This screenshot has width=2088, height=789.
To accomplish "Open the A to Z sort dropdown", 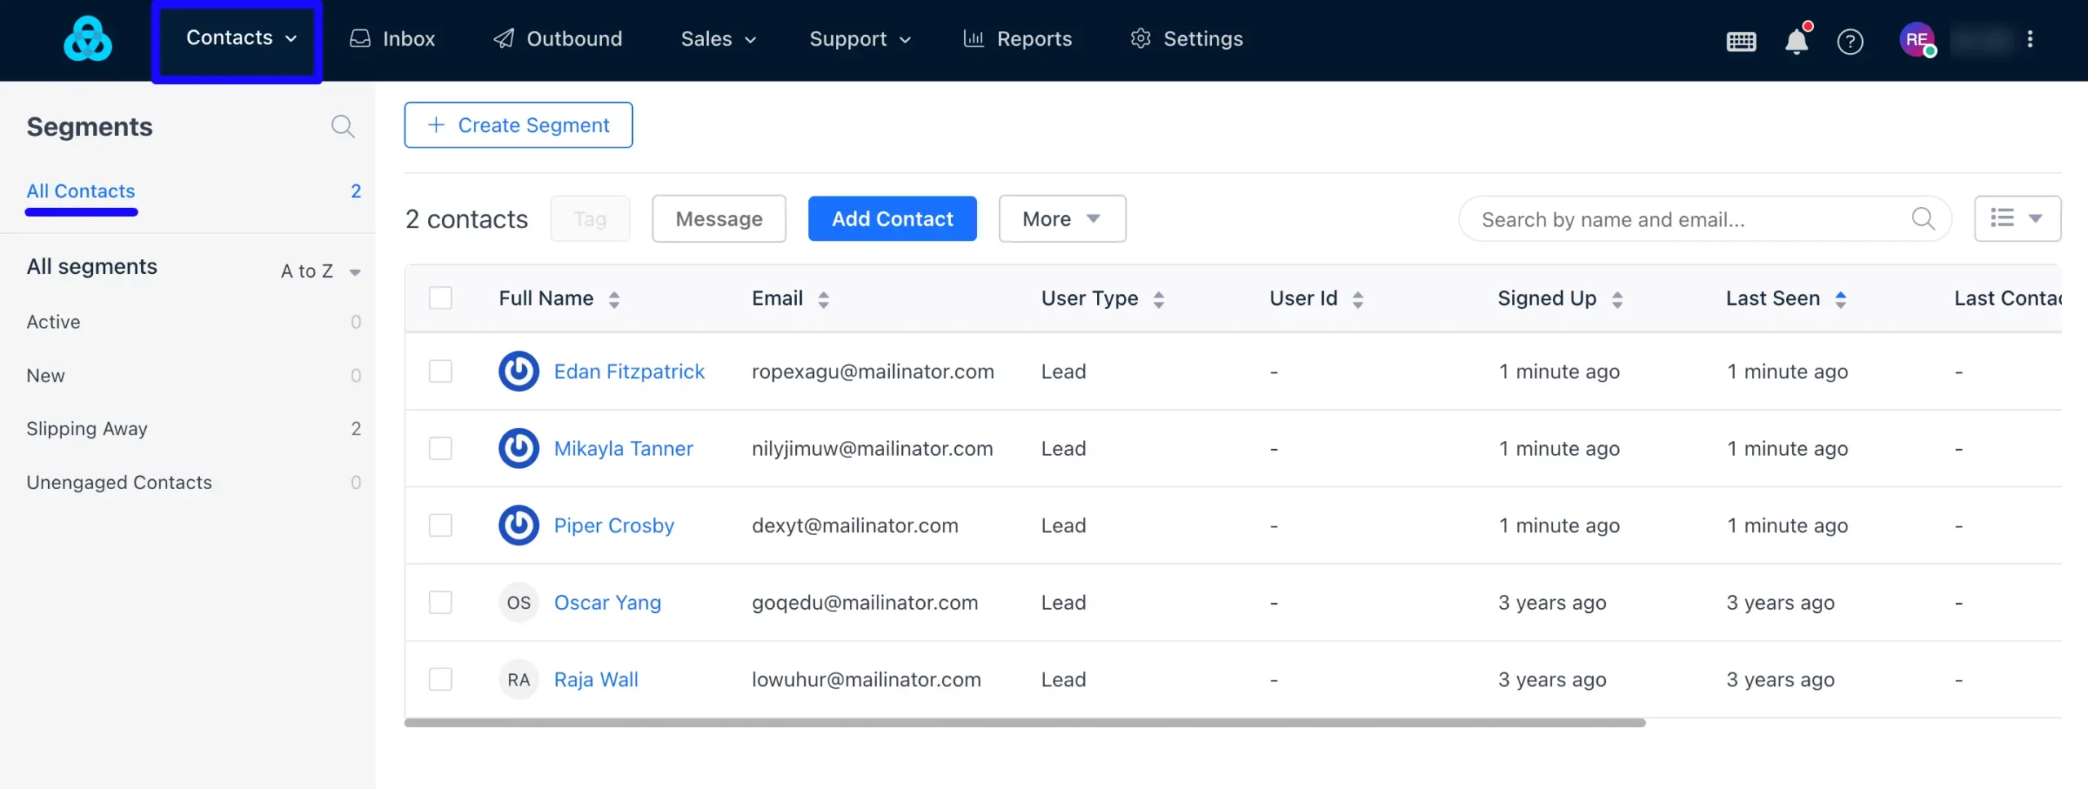I will tap(321, 271).
